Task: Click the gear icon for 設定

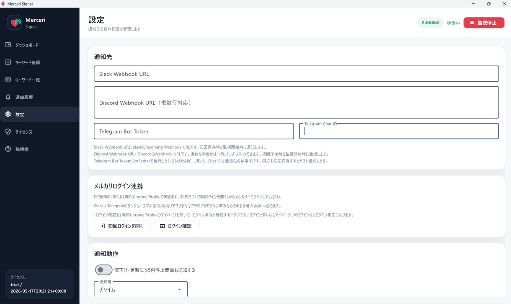Action: pyautogui.click(x=8, y=114)
